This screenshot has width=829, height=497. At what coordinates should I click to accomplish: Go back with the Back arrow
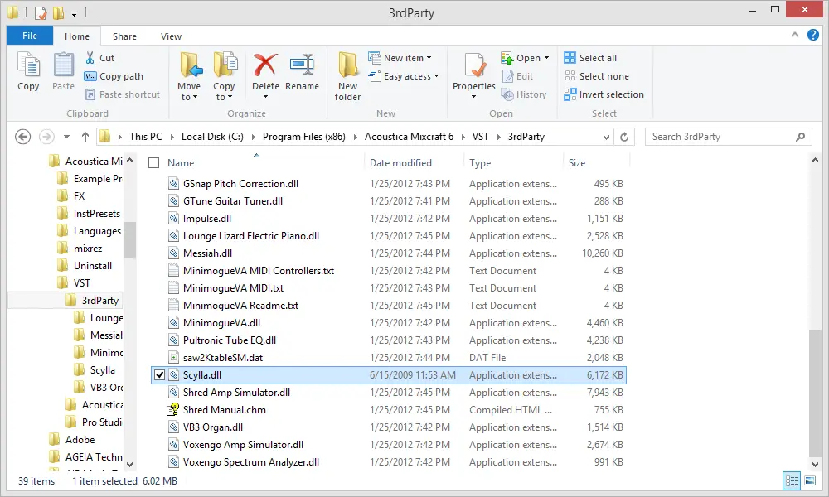click(x=22, y=137)
